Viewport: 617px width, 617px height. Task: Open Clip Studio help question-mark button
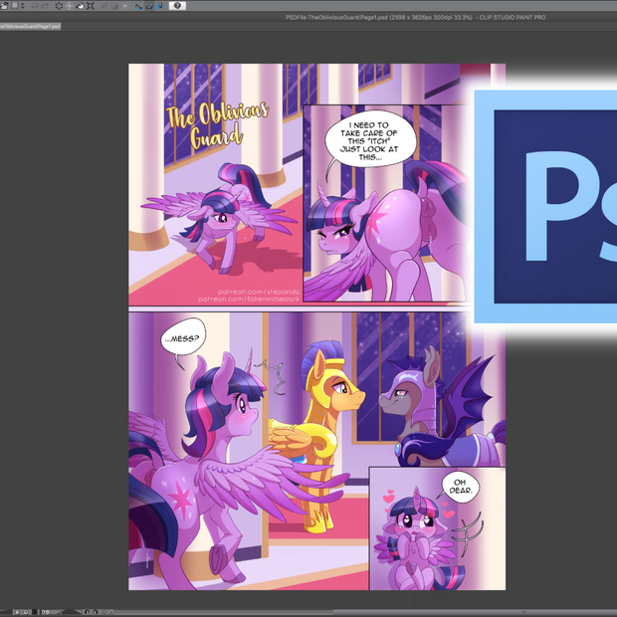coord(177,6)
